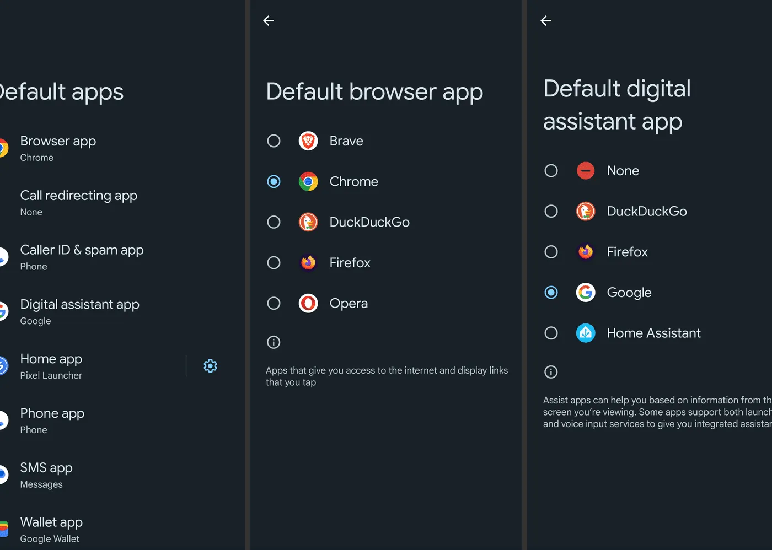Select Brave radio button as default browser
This screenshot has width=772, height=550.
274,141
